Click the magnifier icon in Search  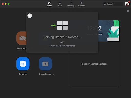pos(105,4)
